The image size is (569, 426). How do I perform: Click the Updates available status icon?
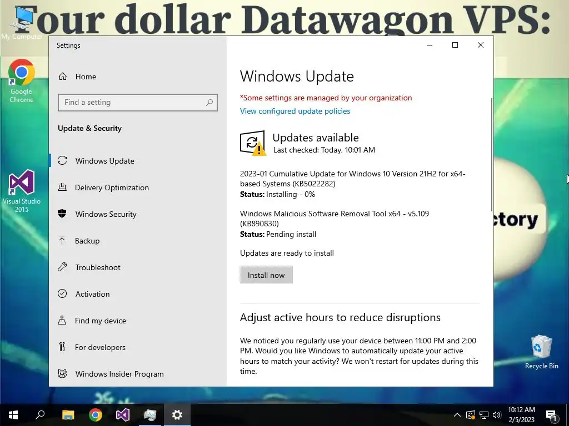(x=253, y=143)
